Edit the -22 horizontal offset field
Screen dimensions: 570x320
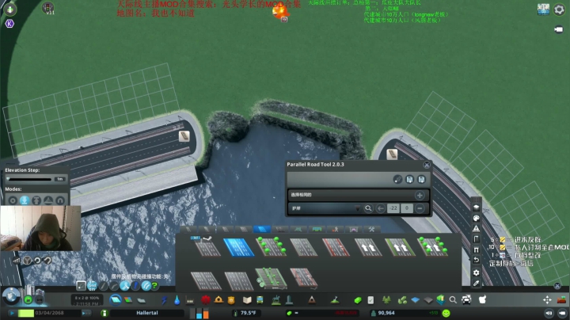click(393, 208)
